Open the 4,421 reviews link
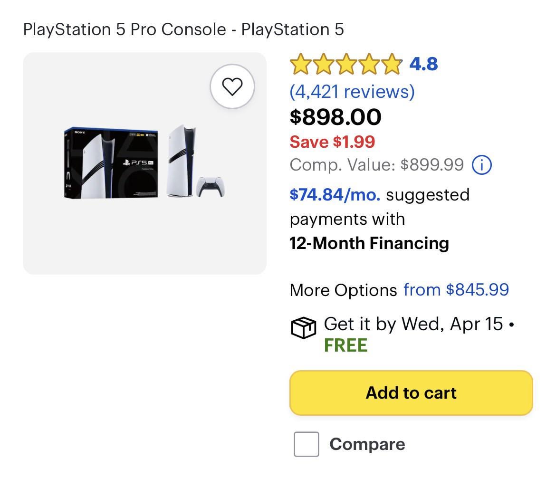 tap(352, 91)
